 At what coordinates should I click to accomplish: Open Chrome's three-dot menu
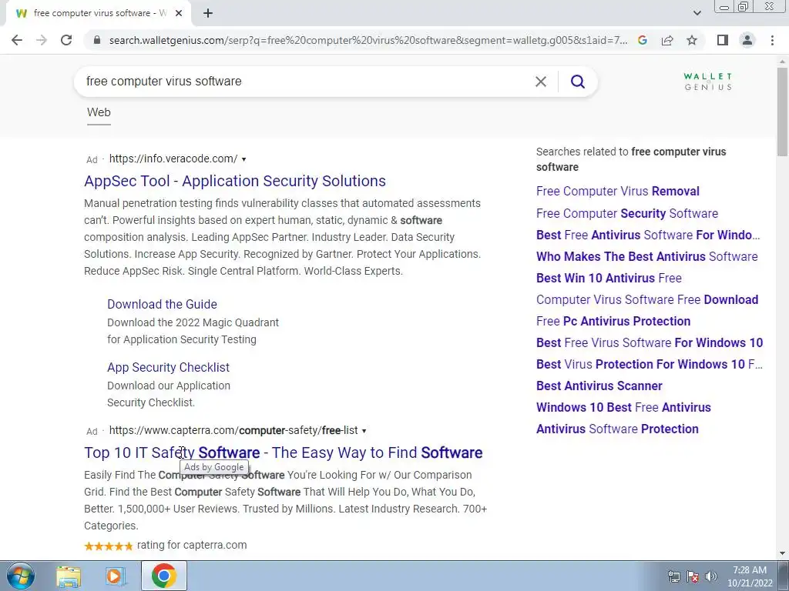click(772, 40)
